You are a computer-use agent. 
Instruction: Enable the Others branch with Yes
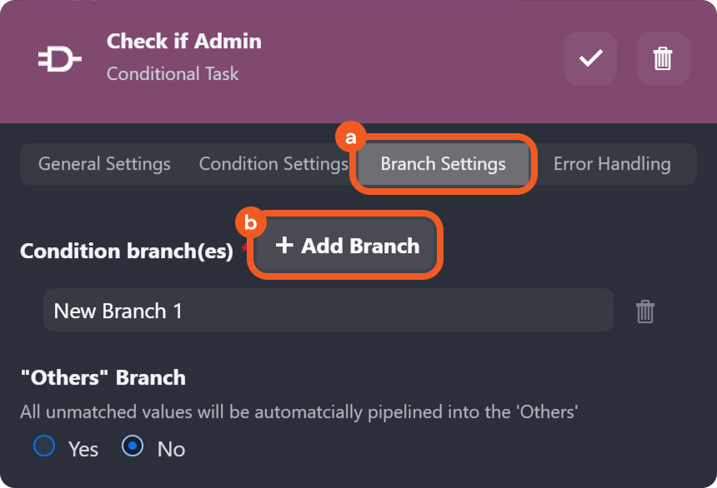(44, 446)
